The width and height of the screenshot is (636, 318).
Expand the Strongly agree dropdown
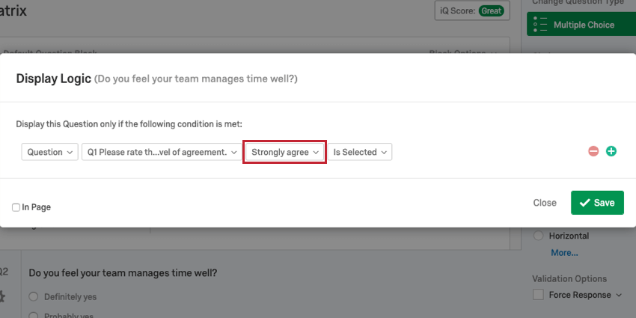tap(285, 152)
